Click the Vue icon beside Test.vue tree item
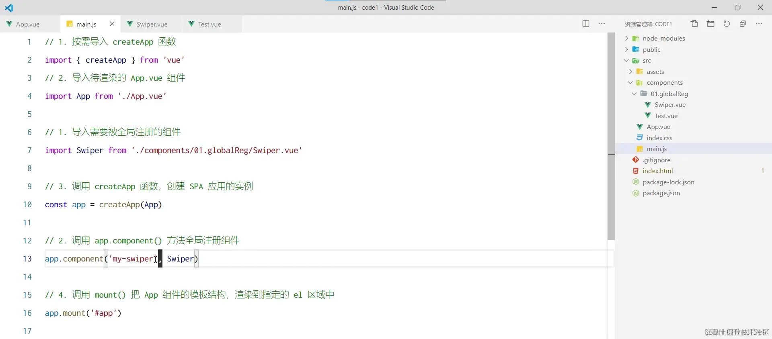Screen dimensions: 772x339 (x=648, y=116)
